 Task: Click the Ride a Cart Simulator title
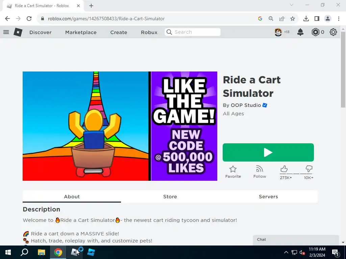251,87
